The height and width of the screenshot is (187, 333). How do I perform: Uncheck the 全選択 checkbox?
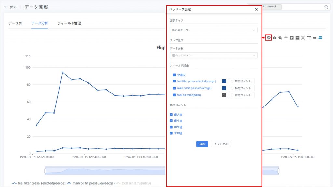(x=174, y=75)
